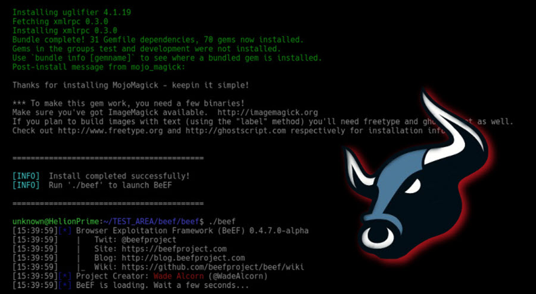This screenshot has height=294, width=536.
Task: Click the 'Install completed successfully!' line
Action: pyautogui.click(x=119, y=176)
